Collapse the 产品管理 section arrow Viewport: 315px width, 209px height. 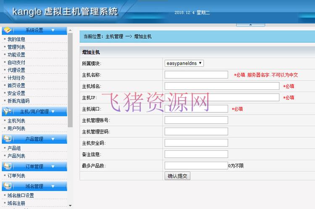[53, 139]
